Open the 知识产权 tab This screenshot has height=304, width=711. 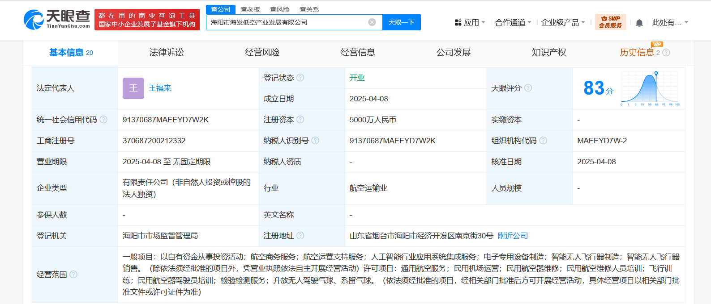[x=549, y=53]
